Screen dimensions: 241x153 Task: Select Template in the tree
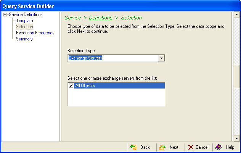(x=24, y=21)
